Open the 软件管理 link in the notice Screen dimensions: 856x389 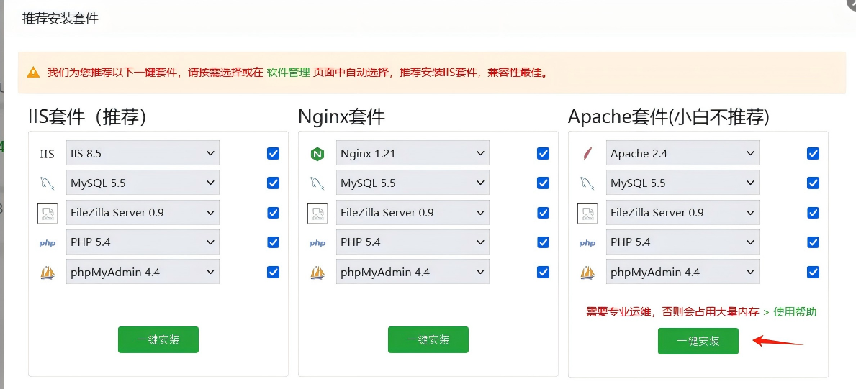pos(288,72)
